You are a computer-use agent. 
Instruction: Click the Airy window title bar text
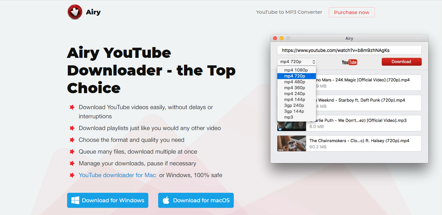(x=349, y=38)
